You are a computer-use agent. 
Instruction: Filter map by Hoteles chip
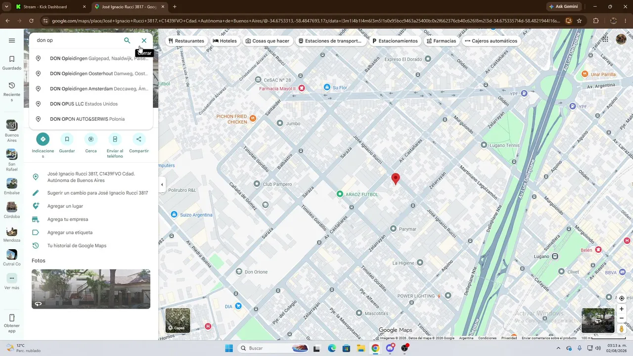click(x=225, y=41)
